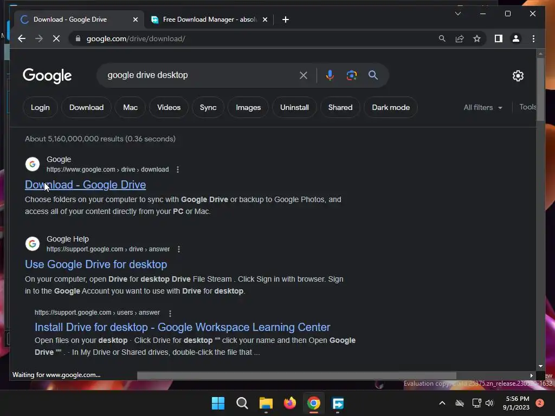Click the vertical page scrollbar thumb
The image size is (555, 416).
coord(540,89)
